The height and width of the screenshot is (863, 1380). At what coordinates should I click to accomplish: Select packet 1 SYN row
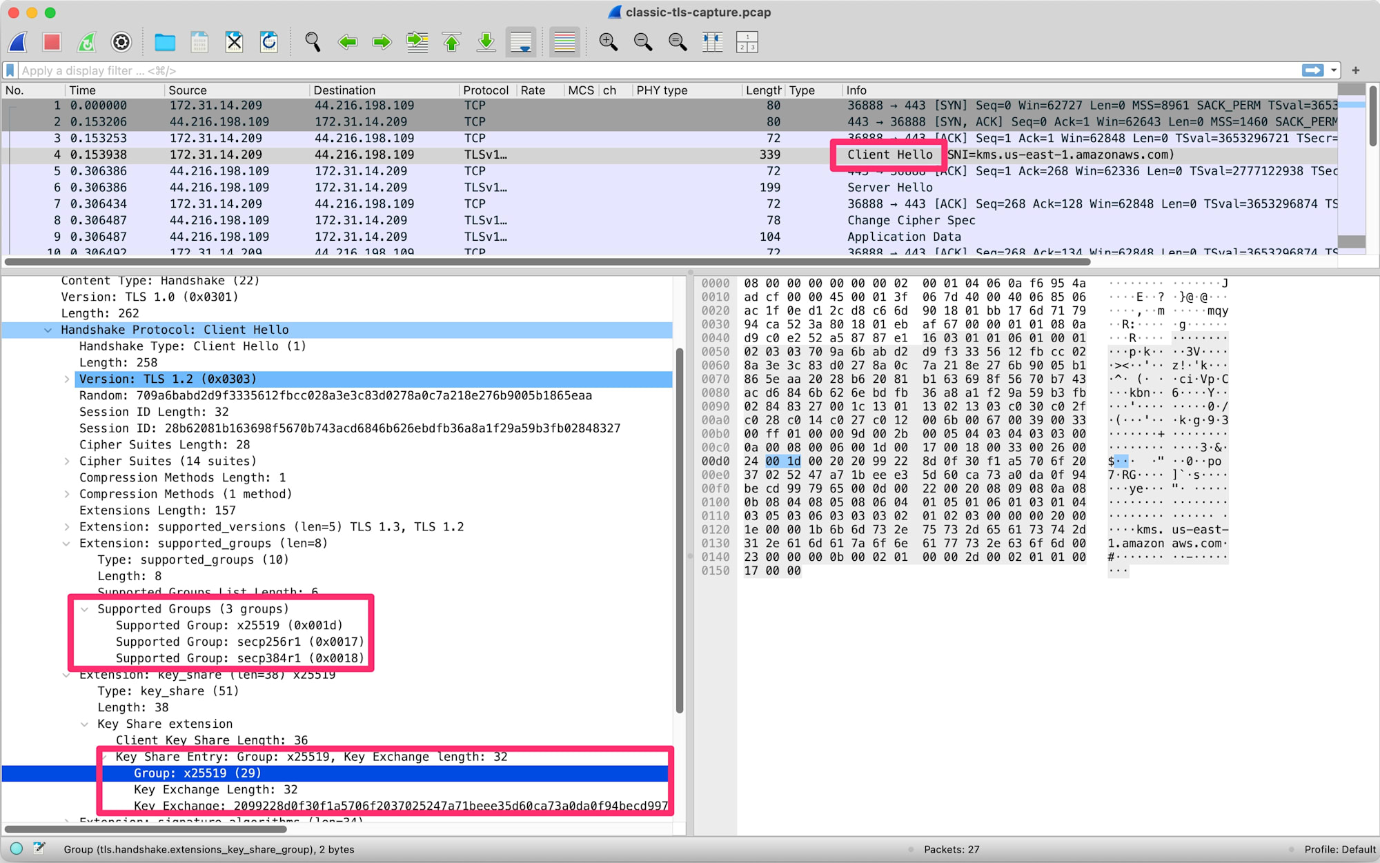coord(669,106)
